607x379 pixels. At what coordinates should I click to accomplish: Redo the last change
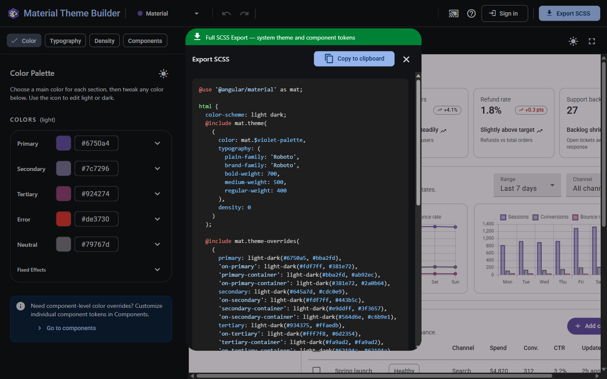244,13
